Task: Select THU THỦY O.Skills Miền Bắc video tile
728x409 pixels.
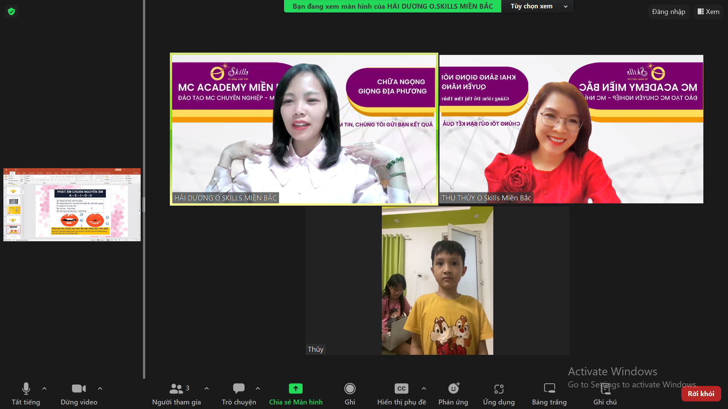Action: coord(571,129)
